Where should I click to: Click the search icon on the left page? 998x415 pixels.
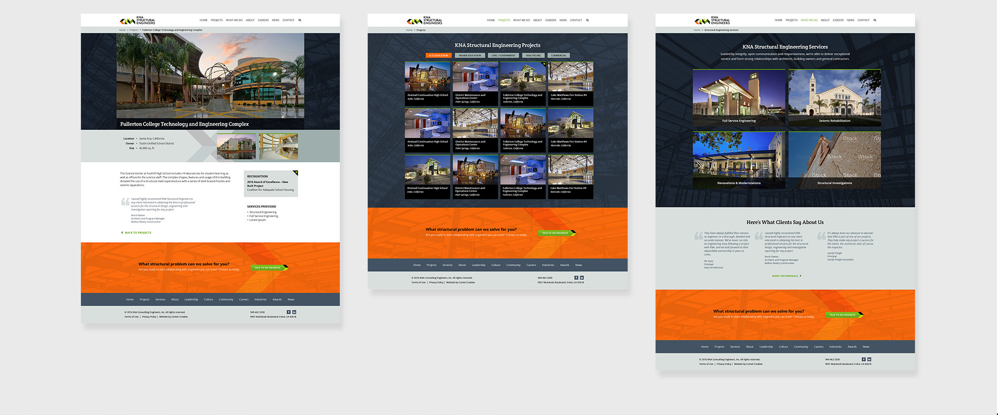300,20
